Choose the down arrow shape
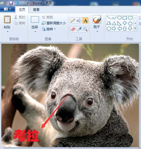141x149 pixels. click(130, 29)
